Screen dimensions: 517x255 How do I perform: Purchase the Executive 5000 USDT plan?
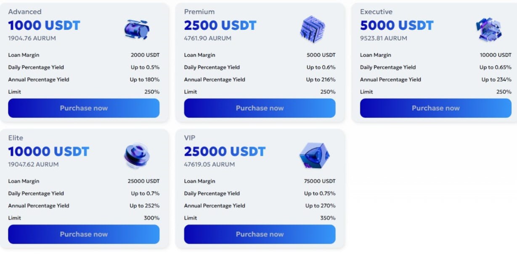[435, 108]
